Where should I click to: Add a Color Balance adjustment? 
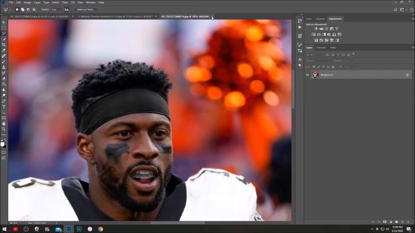coord(318,34)
